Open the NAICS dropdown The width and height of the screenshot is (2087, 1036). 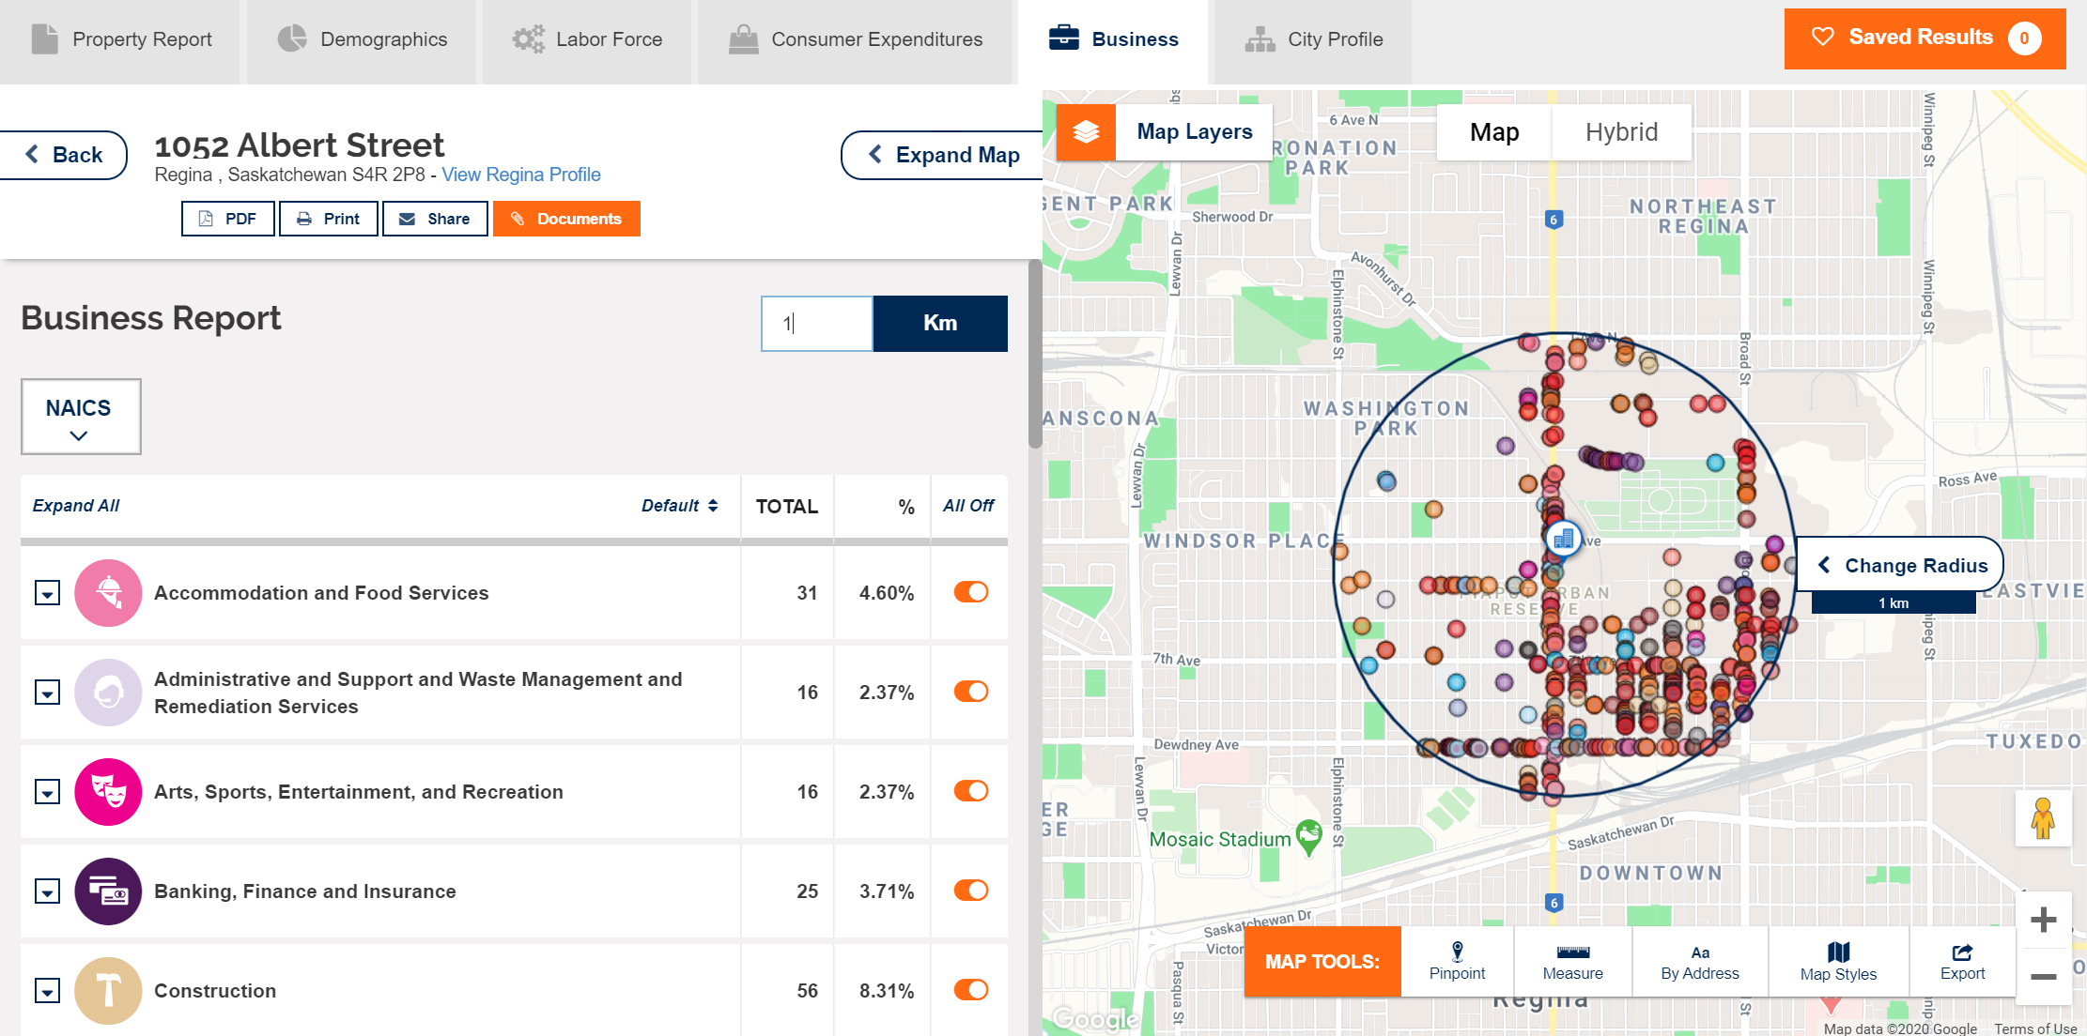coord(81,417)
